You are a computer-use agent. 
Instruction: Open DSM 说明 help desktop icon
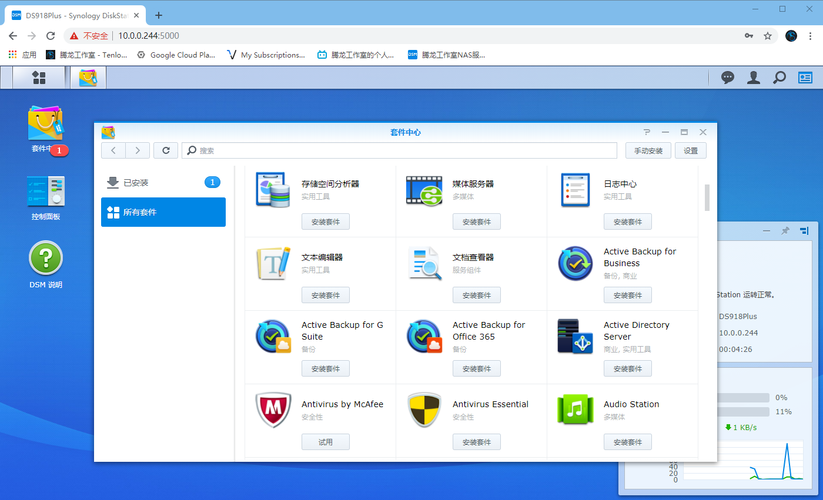point(46,257)
